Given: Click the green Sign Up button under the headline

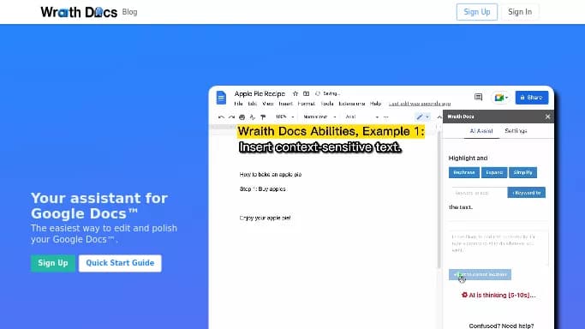Looking at the screenshot, I should pyautogui.click(x=53, y=263).
